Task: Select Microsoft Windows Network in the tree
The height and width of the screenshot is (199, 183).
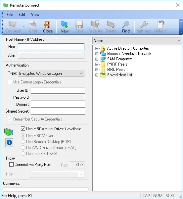Action: coord(129,54)
